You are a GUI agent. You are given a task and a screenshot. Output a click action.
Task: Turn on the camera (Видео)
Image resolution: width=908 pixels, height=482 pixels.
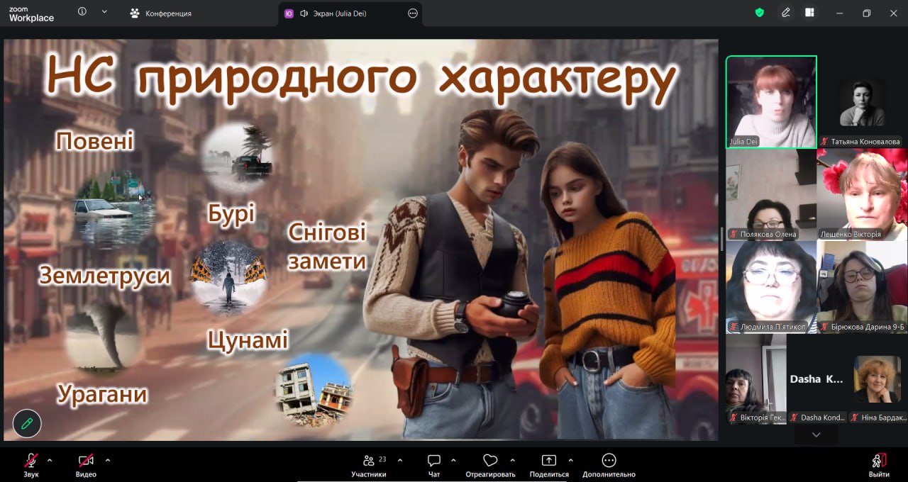pos(86,461)
